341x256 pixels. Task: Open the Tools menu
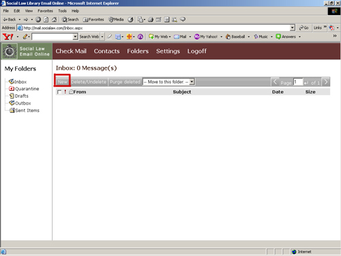62,11
